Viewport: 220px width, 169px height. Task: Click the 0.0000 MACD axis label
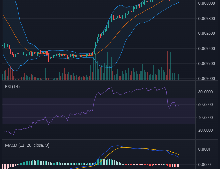tap(204, 165)
